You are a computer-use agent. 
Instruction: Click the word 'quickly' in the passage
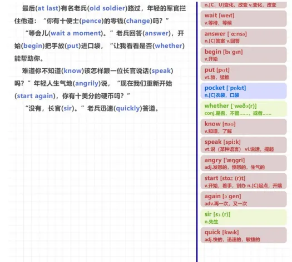(x=128, y=108)
